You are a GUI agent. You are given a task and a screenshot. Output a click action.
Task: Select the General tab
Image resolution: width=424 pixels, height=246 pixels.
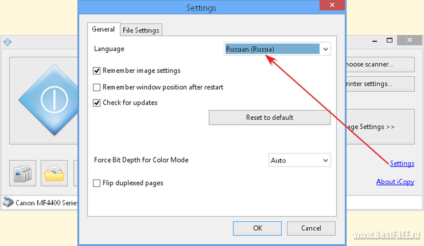coord(104,29)
